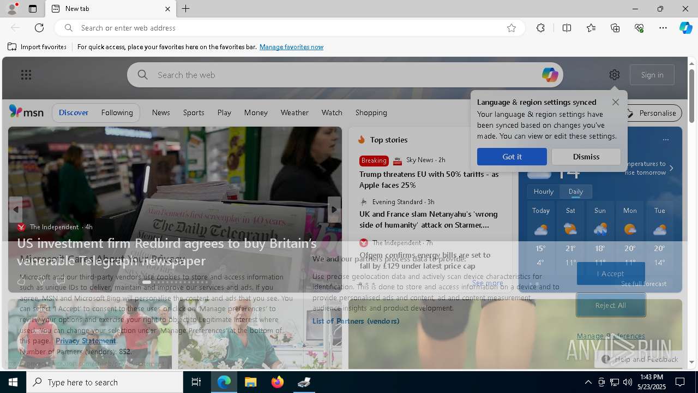698x393 pixels.
Task: Expand next weather summary chevron
Action: tap(671, 168)
